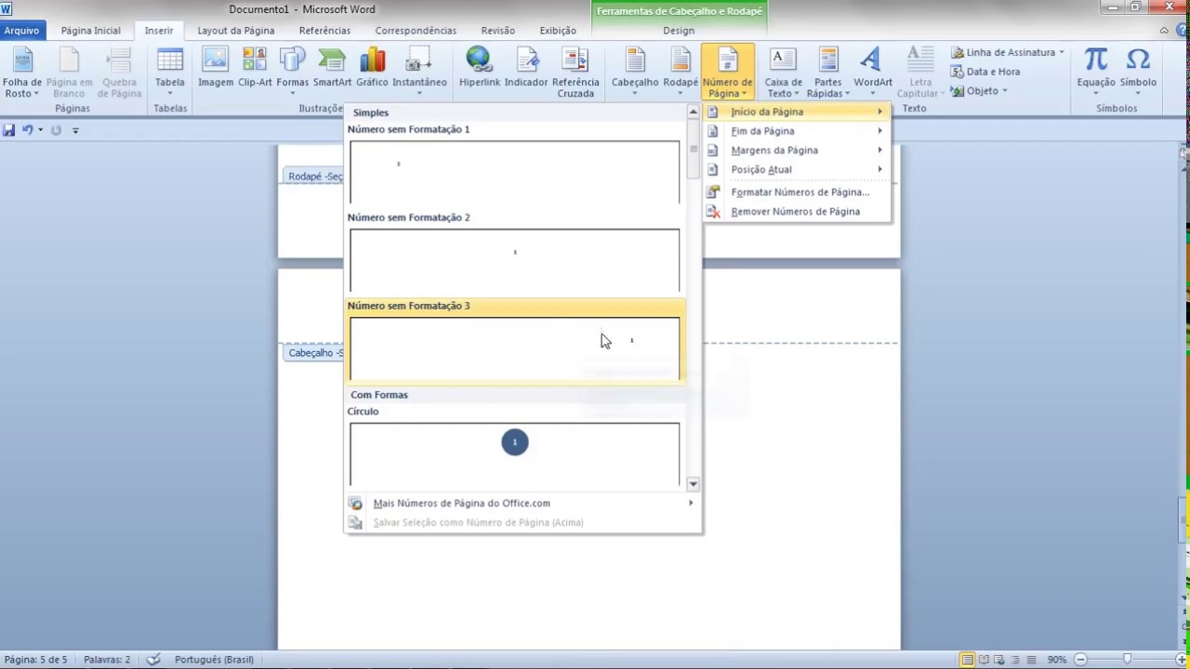Image resolution: width=1190 pixels, height=669 pixels.
Task: Expand Posição Atual submenu
Action: click(797, 170)
